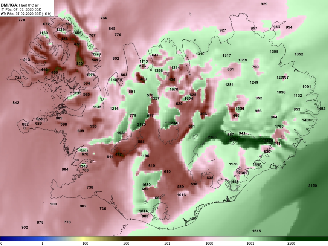The height and width of the screenshot is (246, 328).
Task: Select the map value 1814
Action: [x=143, y=211]
